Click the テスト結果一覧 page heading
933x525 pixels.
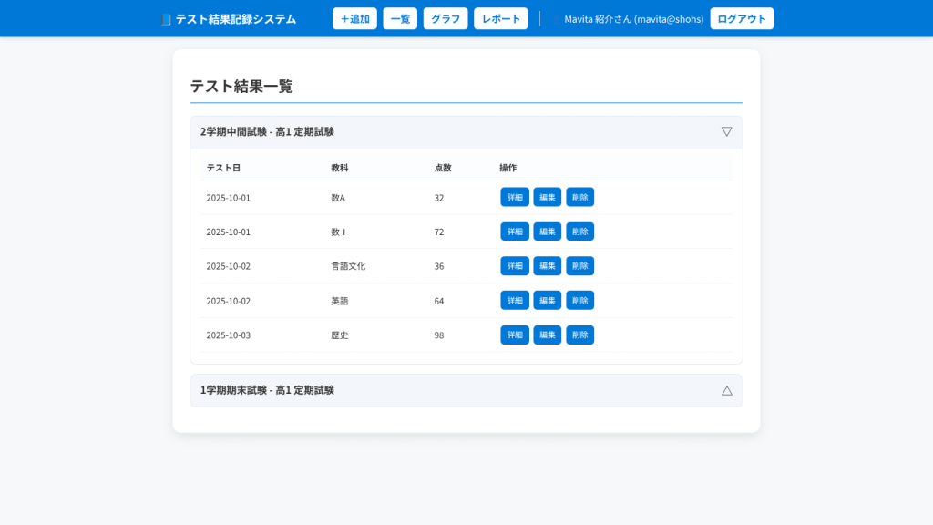231,87
